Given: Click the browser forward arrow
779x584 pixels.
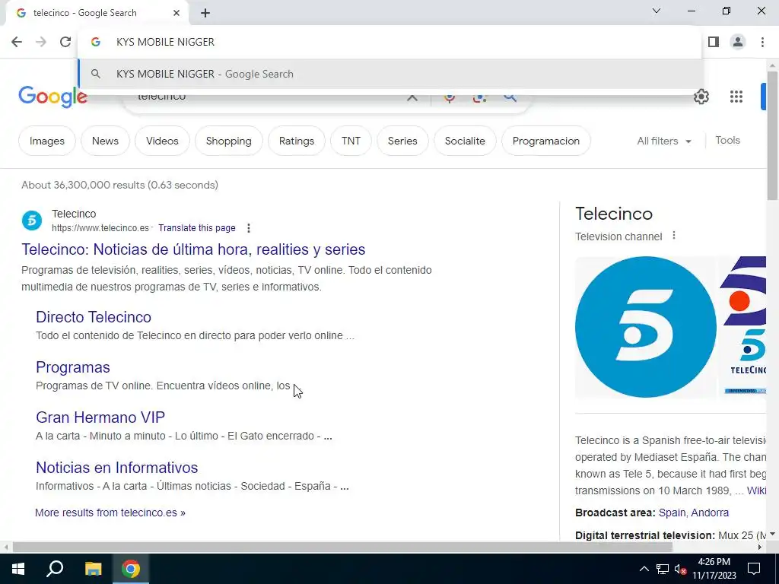Looking at the screenshot, I should (41, 42).
